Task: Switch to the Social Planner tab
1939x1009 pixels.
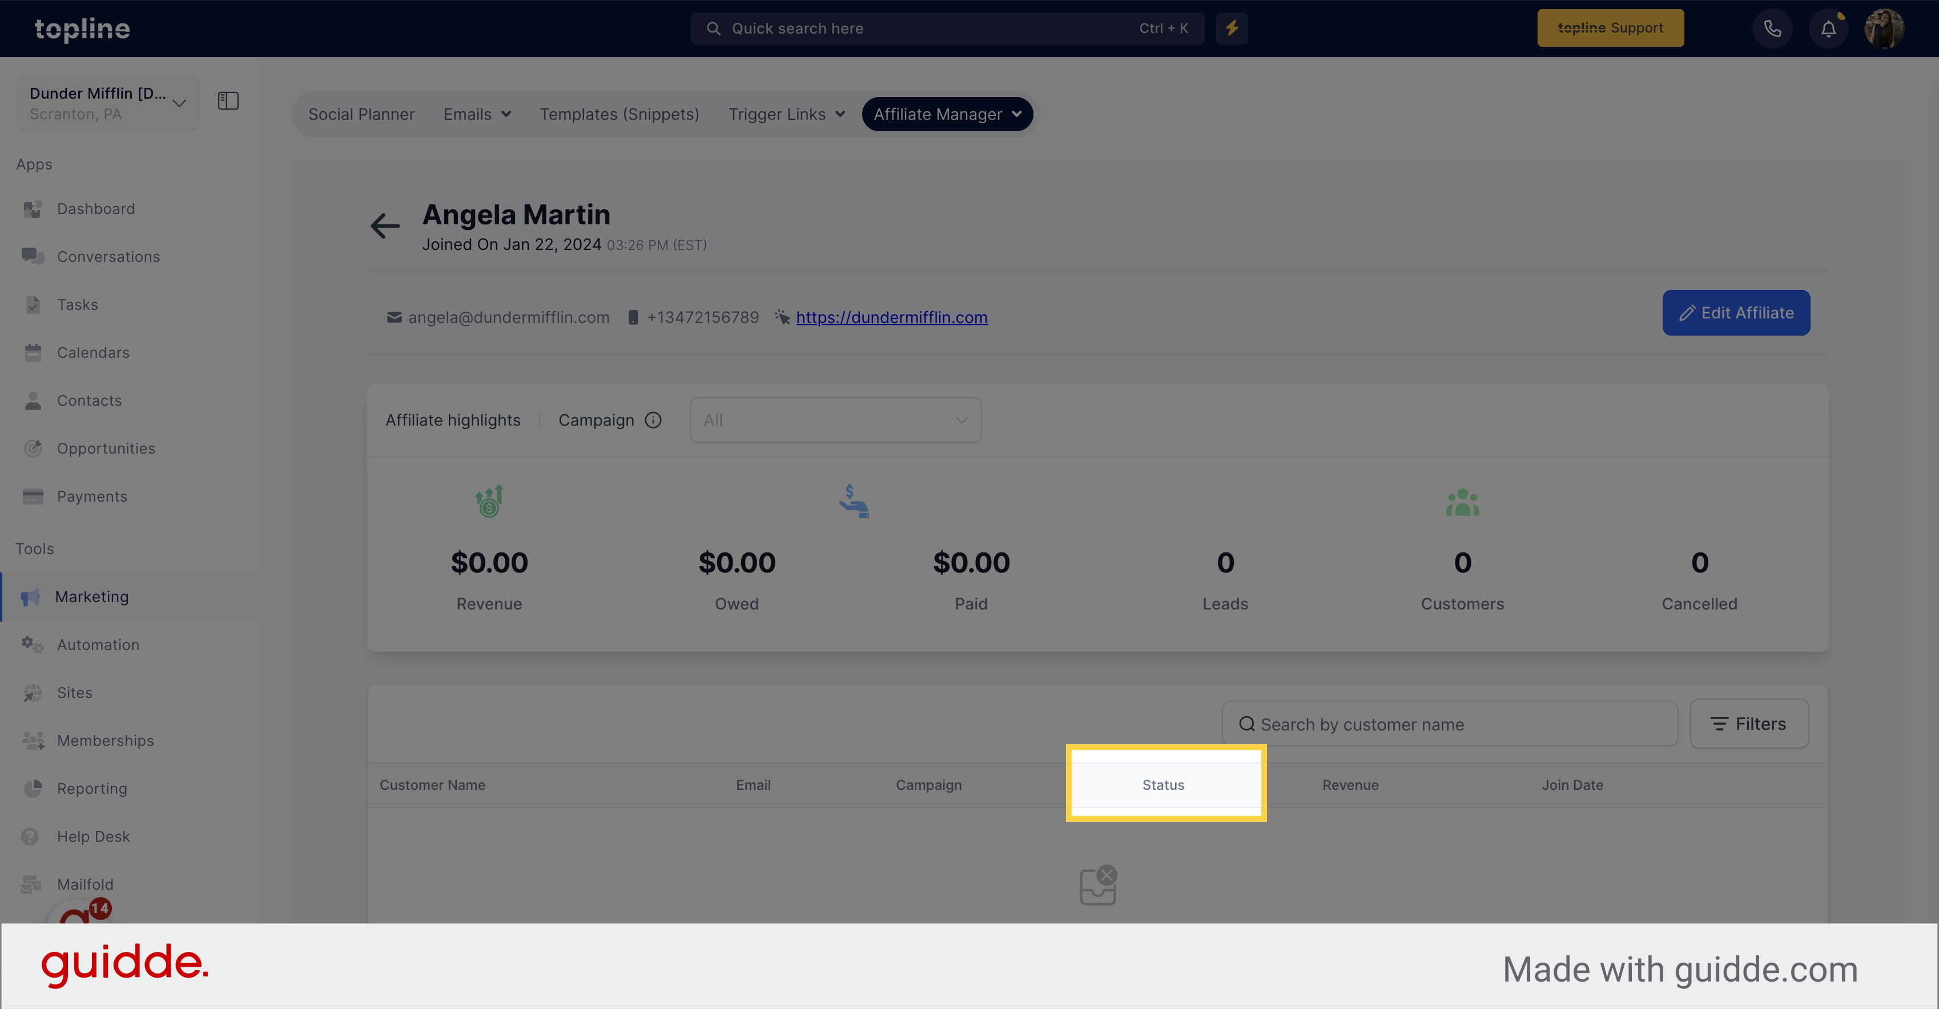Action: (x=361, y=114)
